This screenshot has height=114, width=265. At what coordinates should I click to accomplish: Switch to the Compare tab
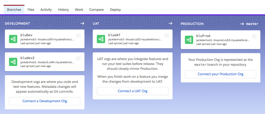tap(96, 9)
